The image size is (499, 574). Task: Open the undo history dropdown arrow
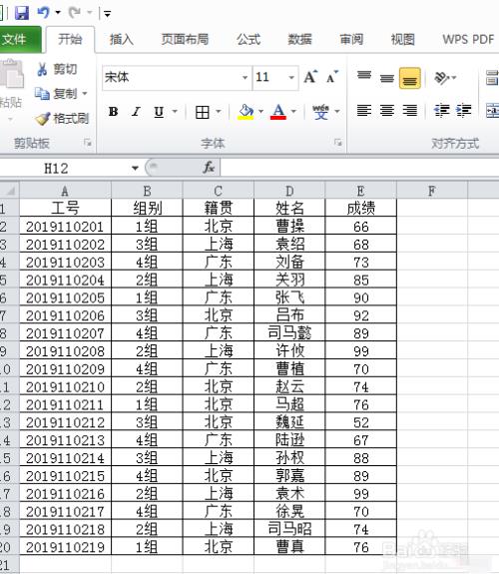point(58,13)
